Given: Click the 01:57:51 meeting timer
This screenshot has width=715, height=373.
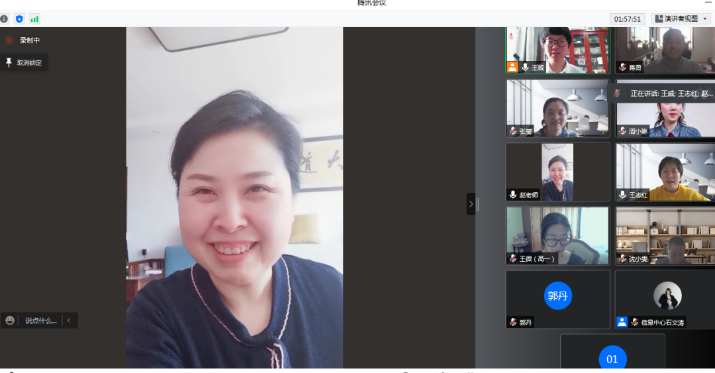Looking at the screenshot, I should pyautogui.click(x=628, y=19).
